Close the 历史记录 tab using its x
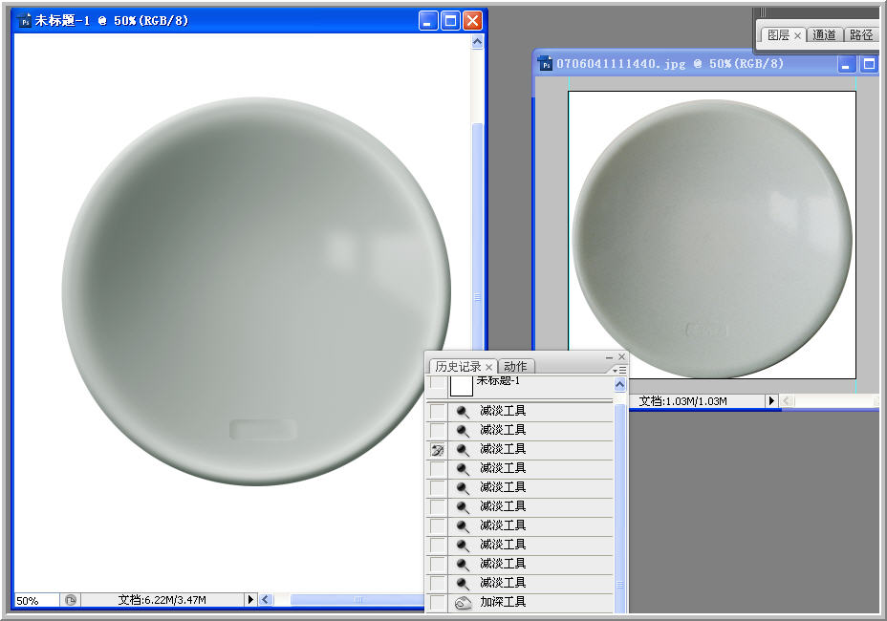Viewport: 887px width, 621px height. coord(489,367)
